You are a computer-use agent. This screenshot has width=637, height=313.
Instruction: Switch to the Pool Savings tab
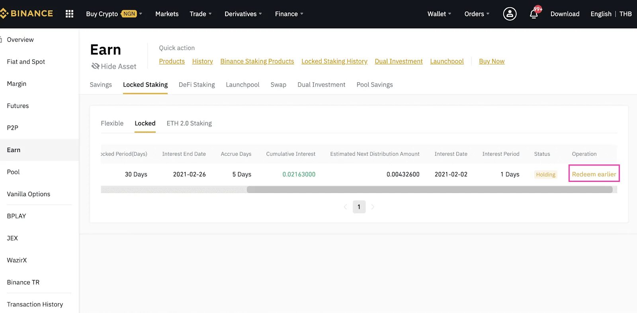click(375, 85)
